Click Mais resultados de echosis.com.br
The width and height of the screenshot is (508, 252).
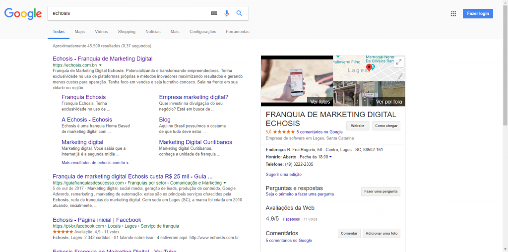click(95, 163)
